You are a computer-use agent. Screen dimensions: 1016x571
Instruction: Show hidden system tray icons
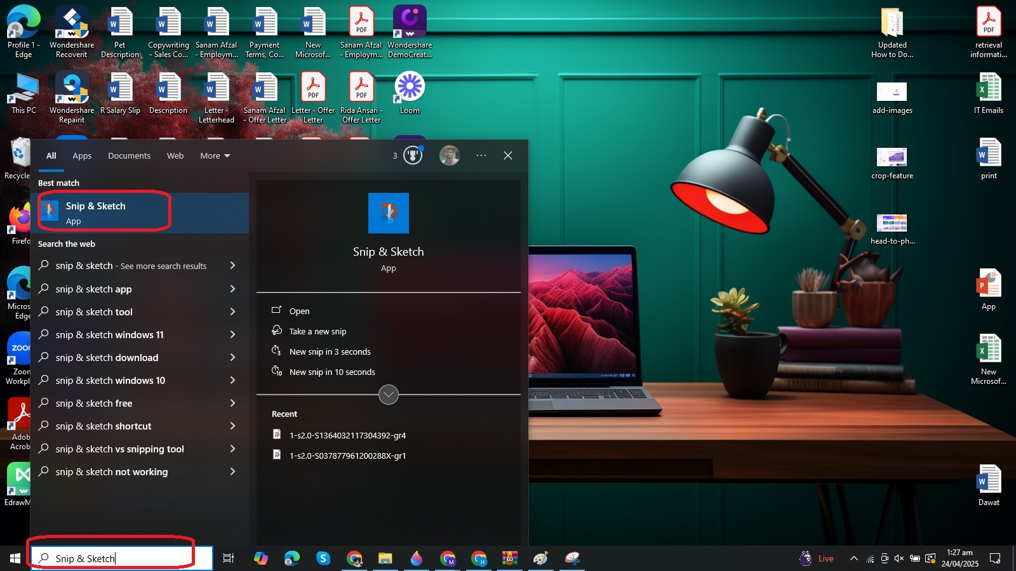pyautogui.click(x=854, y=558)
